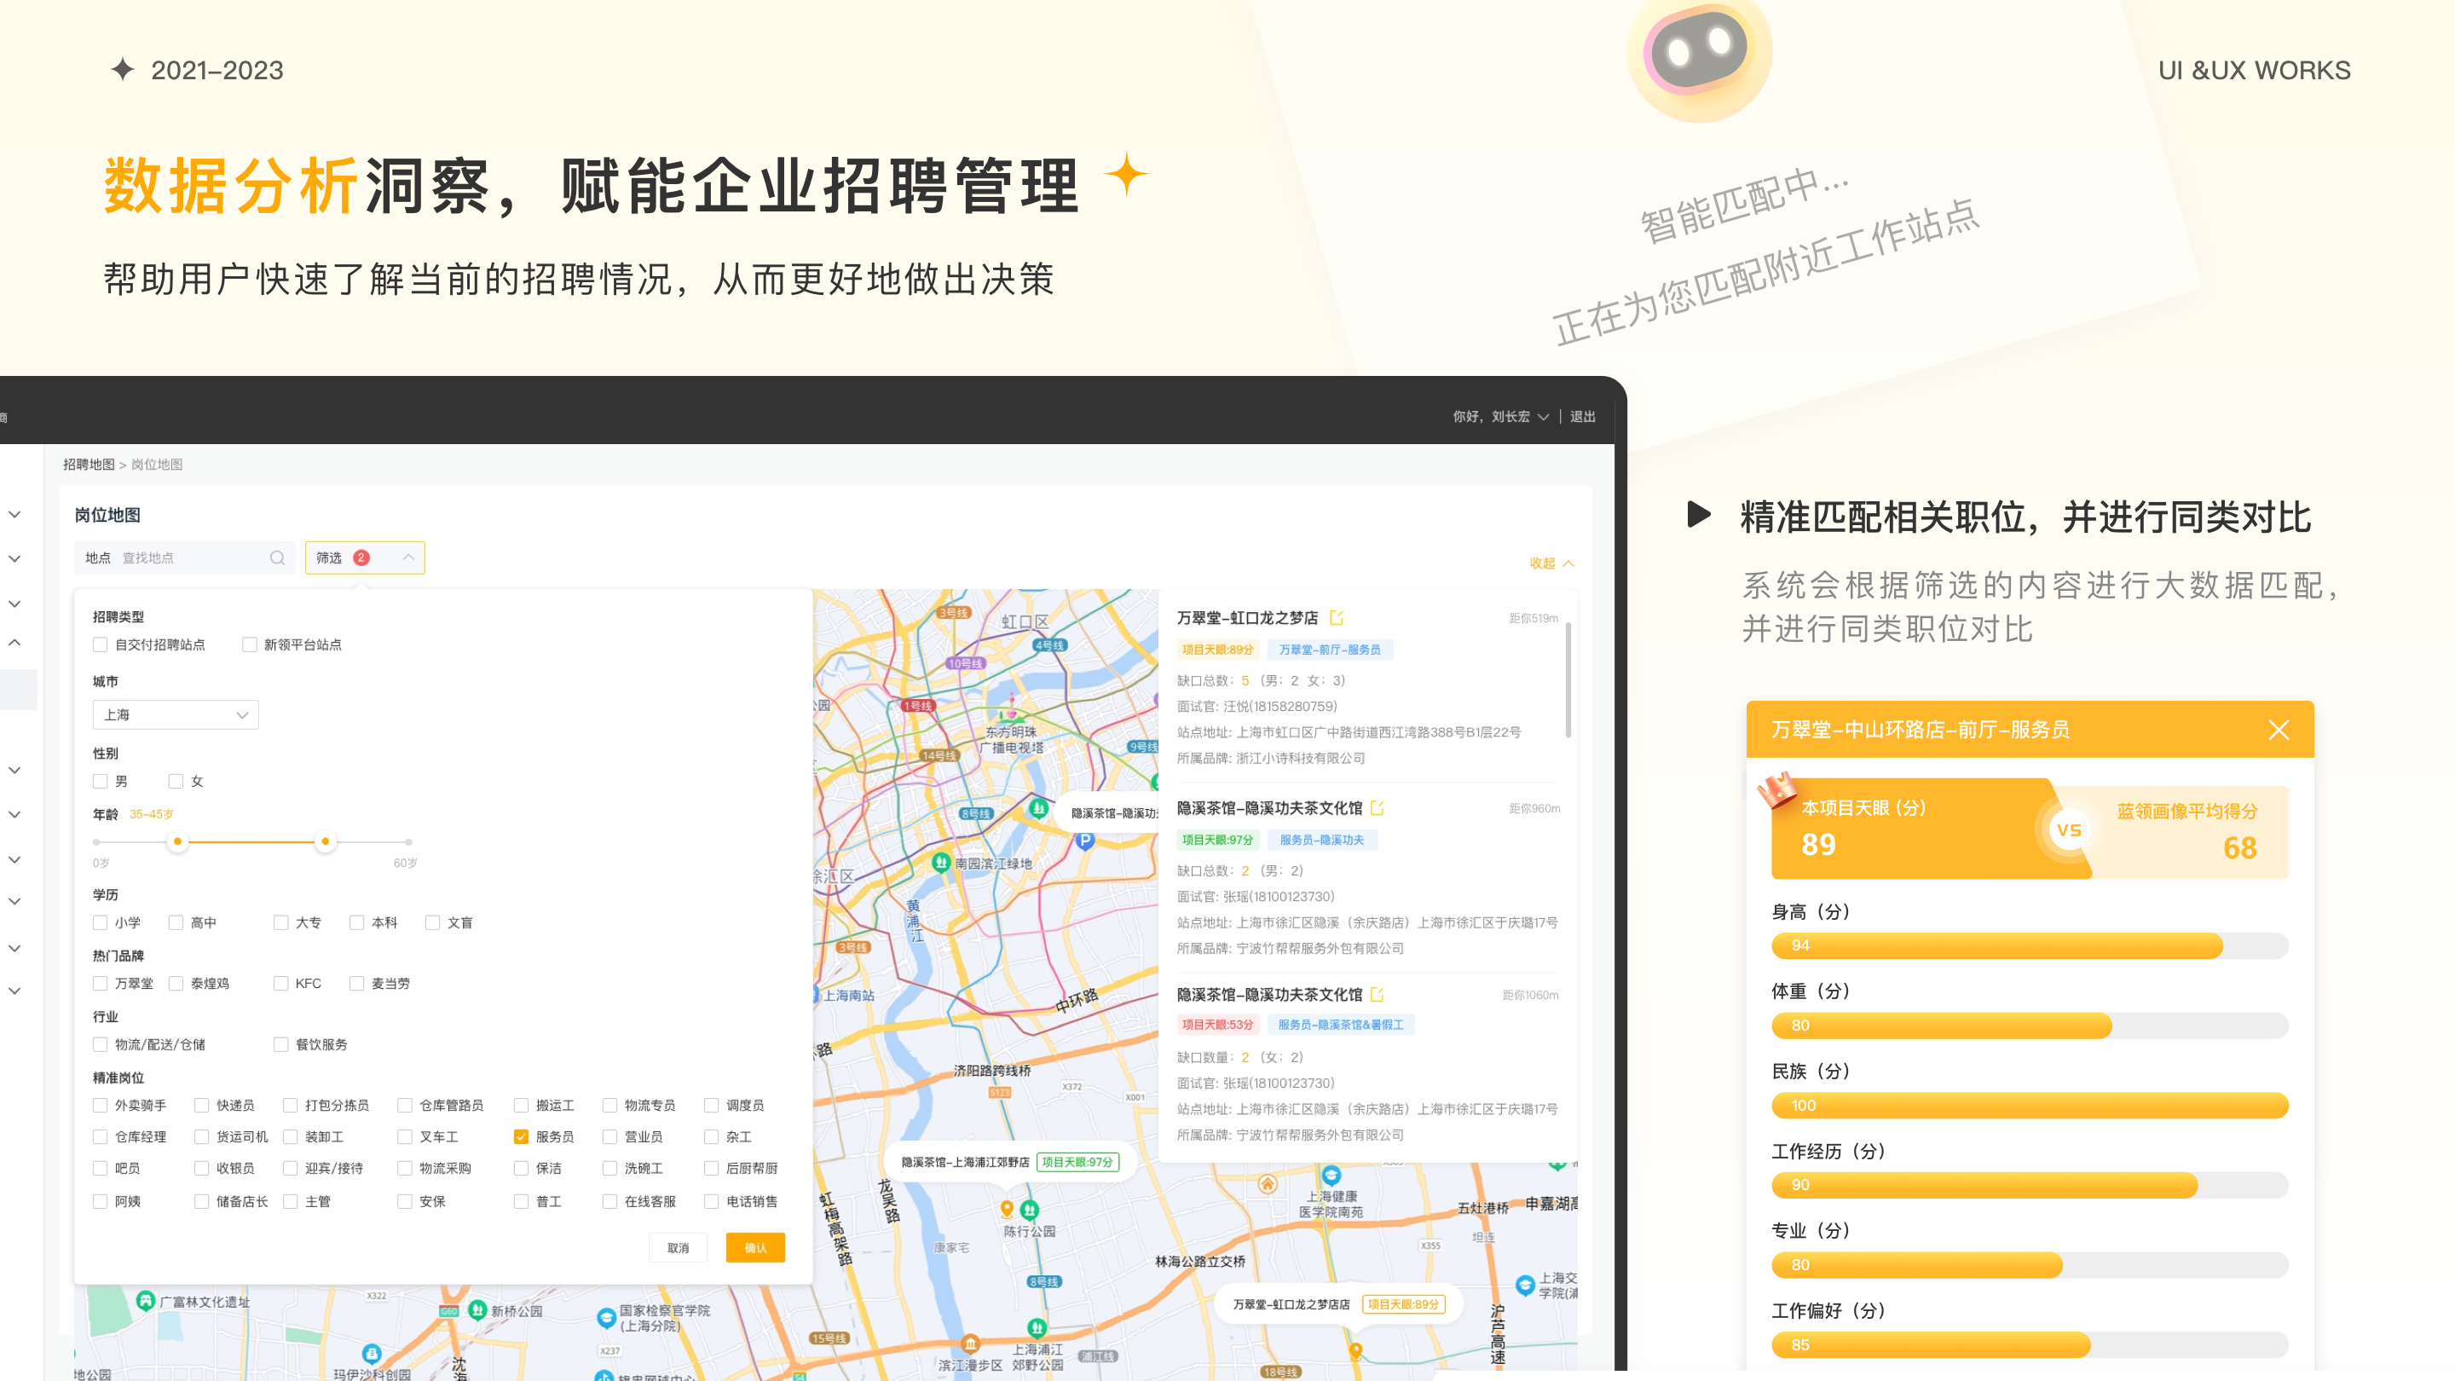This screenshot has height=1381, width=2455.
Task: Expand the bottom-most sidebar chevron
Action: [15, 991]
